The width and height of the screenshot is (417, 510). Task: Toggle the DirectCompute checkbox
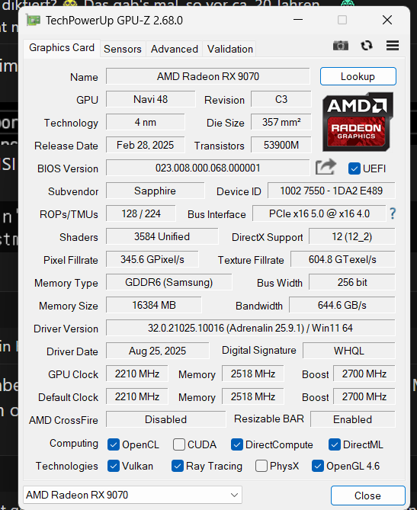[237, 444]
